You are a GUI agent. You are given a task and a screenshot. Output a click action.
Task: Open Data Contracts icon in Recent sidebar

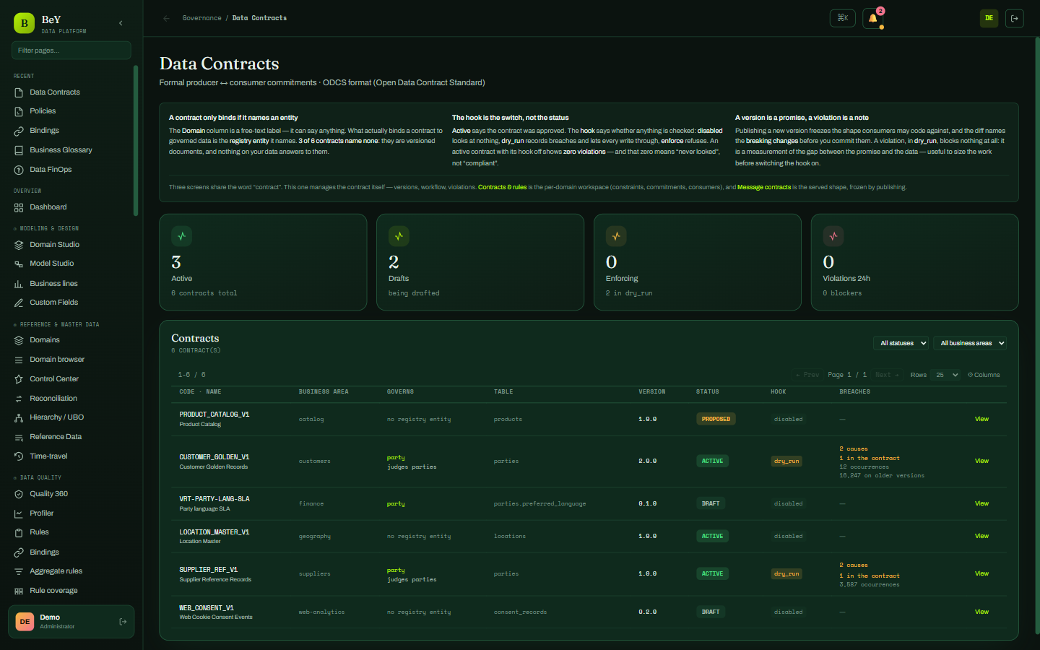(19, 92)
